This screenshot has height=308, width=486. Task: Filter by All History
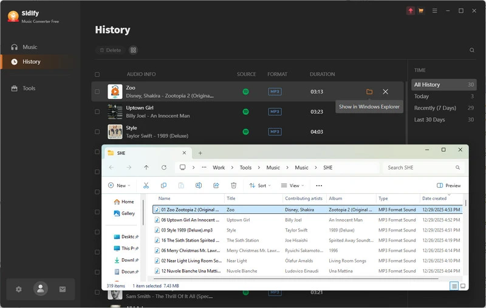(x=443, y=84)
